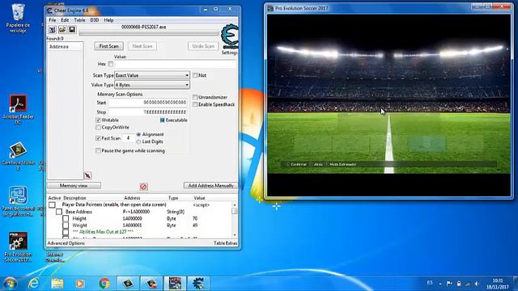Viewport: 518px width, 291px height.
Task: Check Enable Speedhack
Action: tap(195, 104)
